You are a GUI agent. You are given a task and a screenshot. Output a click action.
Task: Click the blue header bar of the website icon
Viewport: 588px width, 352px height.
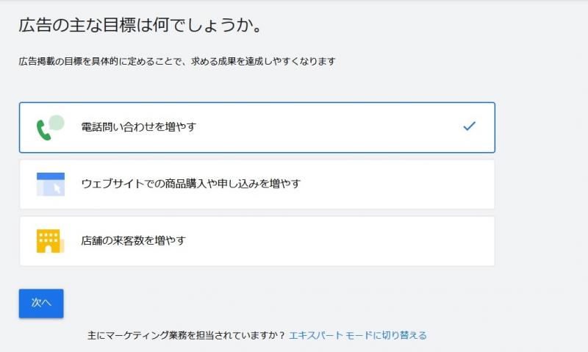[51, 176]
